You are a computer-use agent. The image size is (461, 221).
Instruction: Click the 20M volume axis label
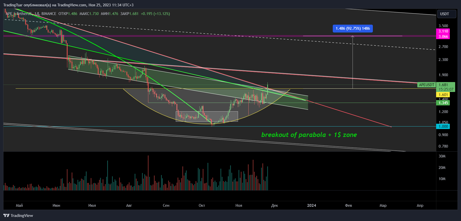click(x=442, y=168)
